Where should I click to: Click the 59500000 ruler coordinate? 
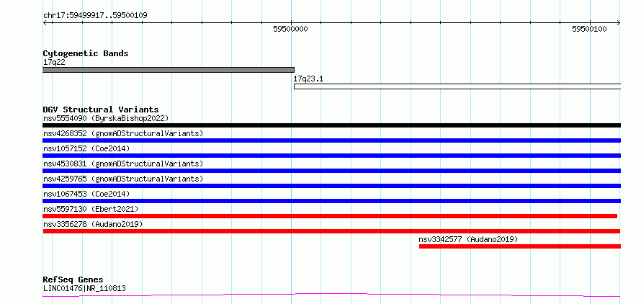291,29
